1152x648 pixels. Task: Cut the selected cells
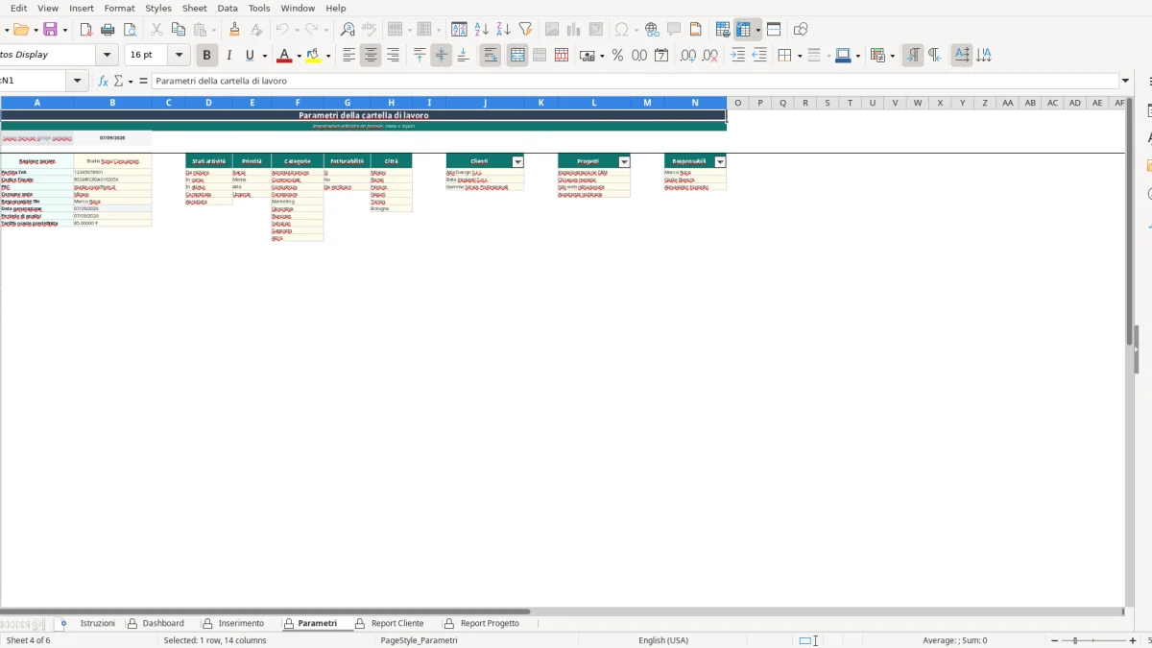[156, 30]
